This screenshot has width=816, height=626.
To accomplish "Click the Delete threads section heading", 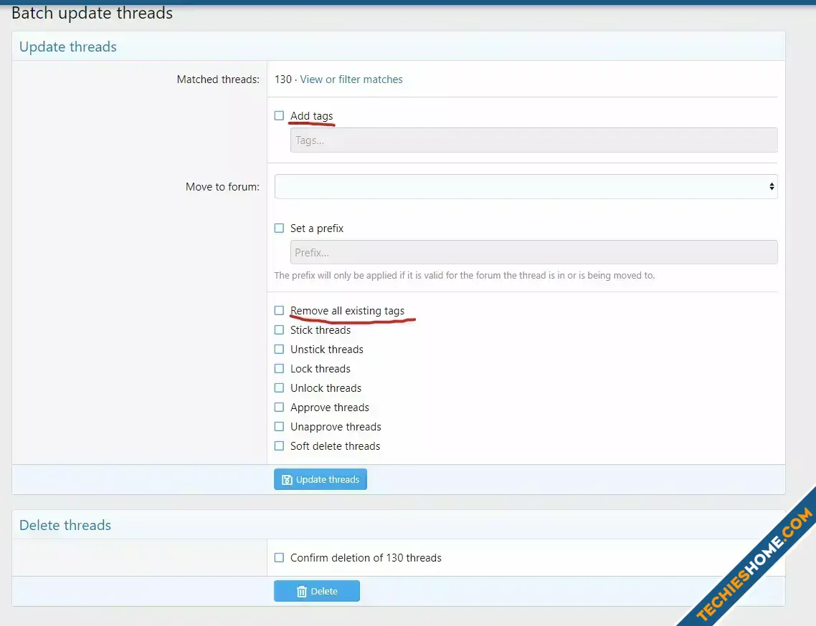I will coord(65,525).
